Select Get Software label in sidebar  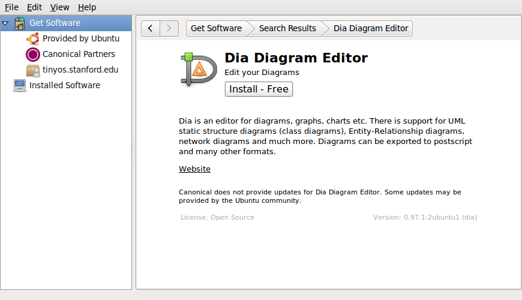[55, 23]
